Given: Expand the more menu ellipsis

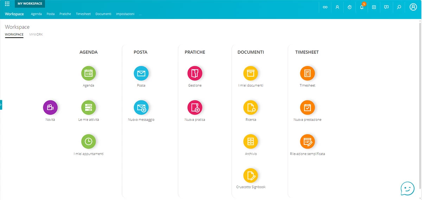Looking at the screenshot, I should 140,14.
